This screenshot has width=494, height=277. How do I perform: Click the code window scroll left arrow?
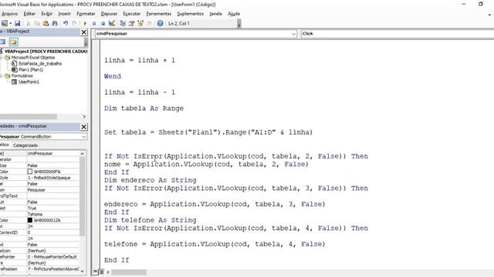pyautogui.click(x=108, y=272)
